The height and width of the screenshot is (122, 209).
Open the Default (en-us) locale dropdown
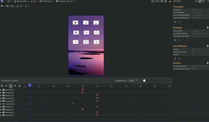(x=66, y=1)
